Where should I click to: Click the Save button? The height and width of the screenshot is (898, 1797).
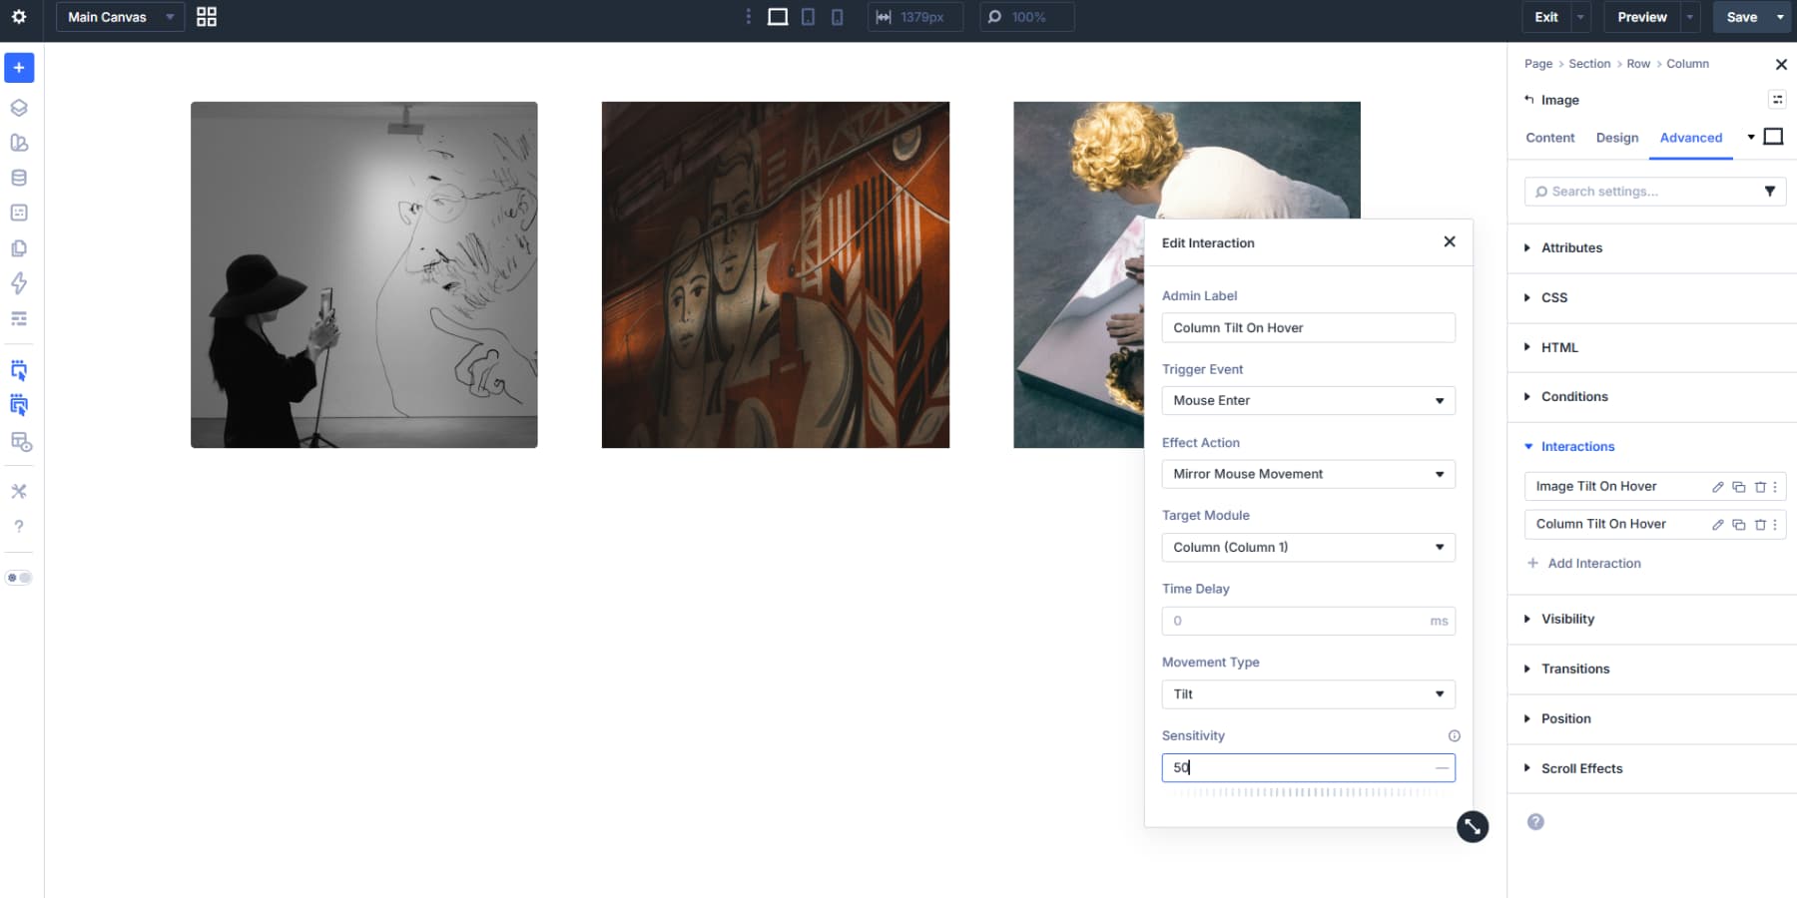click(x=1742, y=17)
